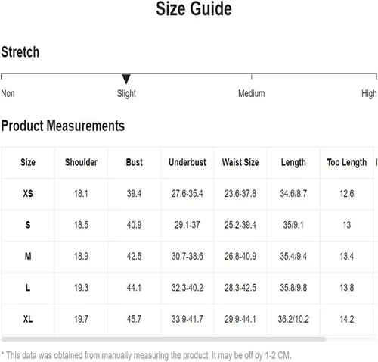Click the Medium stretch label
The width and height of the screenshot is (378, 362).
point(252,94)
